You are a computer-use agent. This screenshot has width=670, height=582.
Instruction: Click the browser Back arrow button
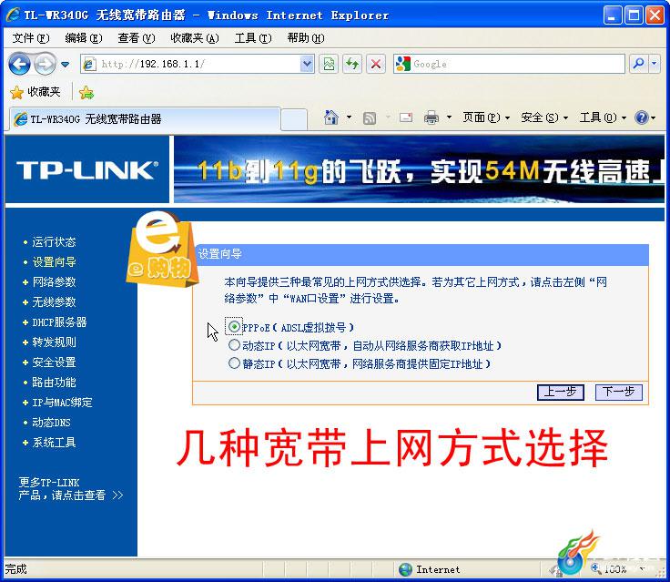click(20, 64)
